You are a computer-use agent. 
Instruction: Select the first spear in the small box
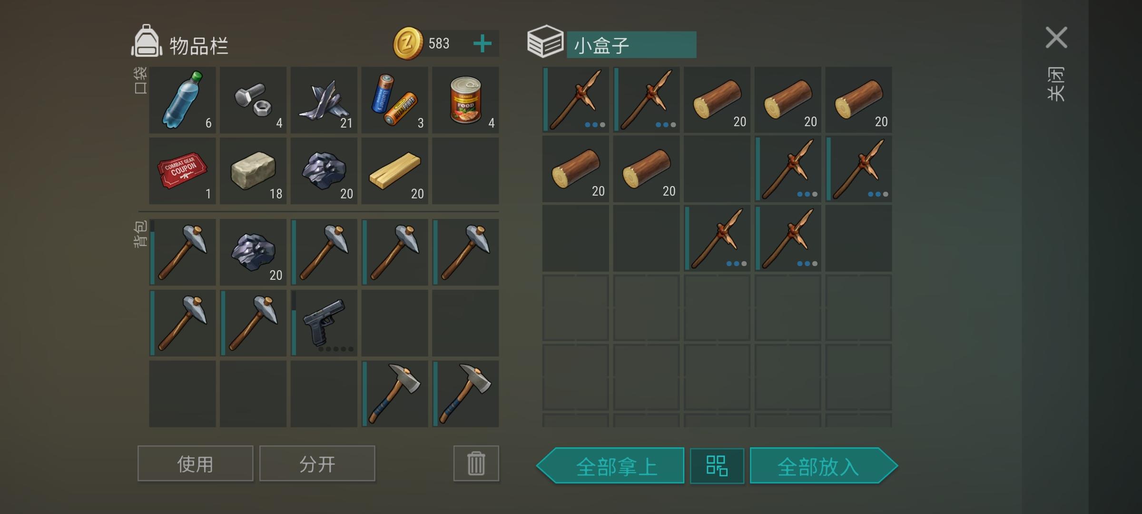(576, 99)
